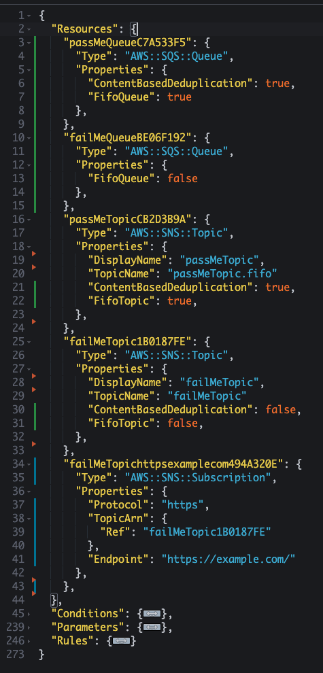Collapse passMeQueueC7A533F5 fold arrow on line 3
Screen dimensions: 323x673
(29, 43)
